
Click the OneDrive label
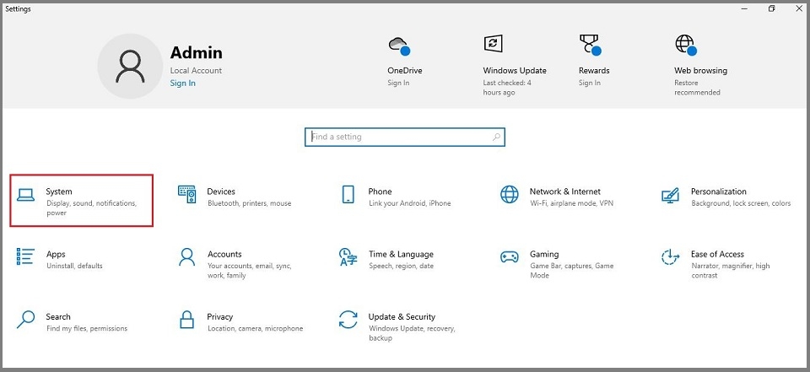(x=405, y=71)
